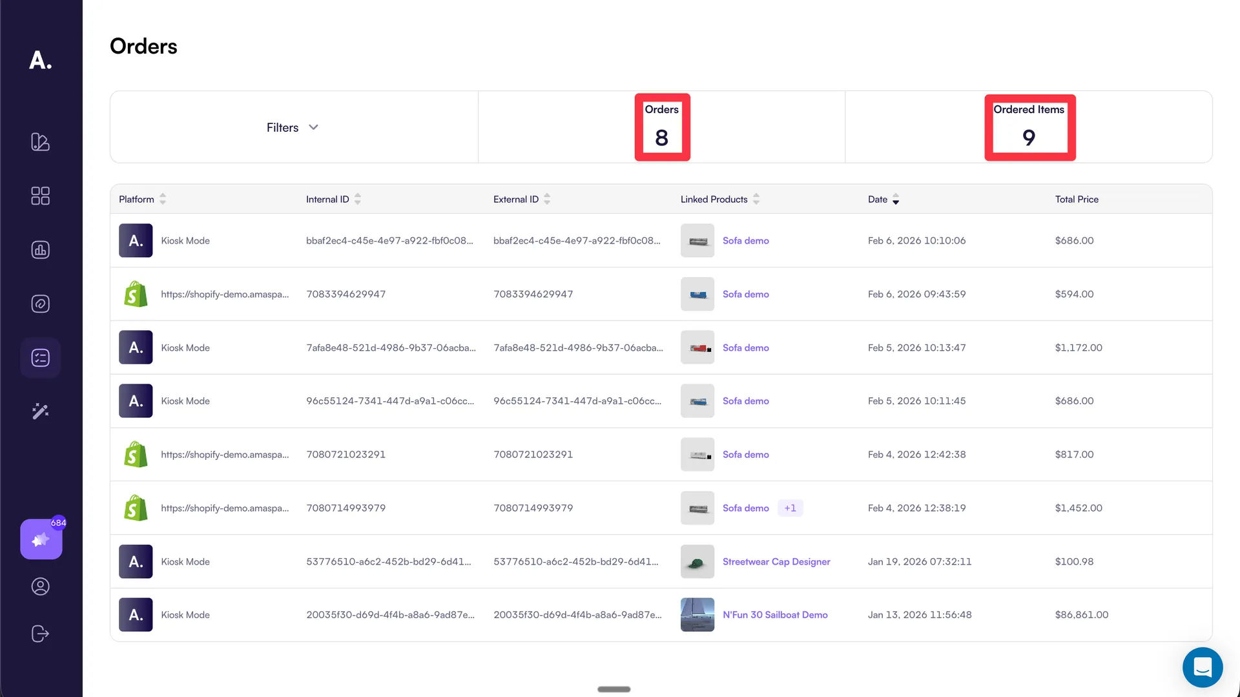Click the Amaspace logo in the sidebar
This screenshot has width=1240, height=697.
point(40,60)
